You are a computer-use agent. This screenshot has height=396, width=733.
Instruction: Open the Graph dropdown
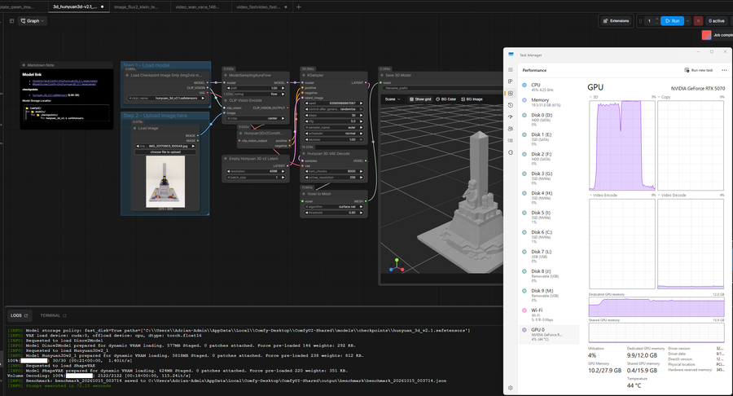(33, 21)
